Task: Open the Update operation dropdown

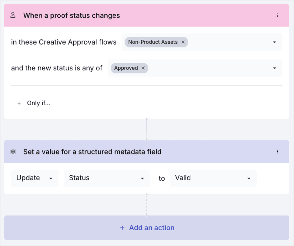Action: click(34, 178)
